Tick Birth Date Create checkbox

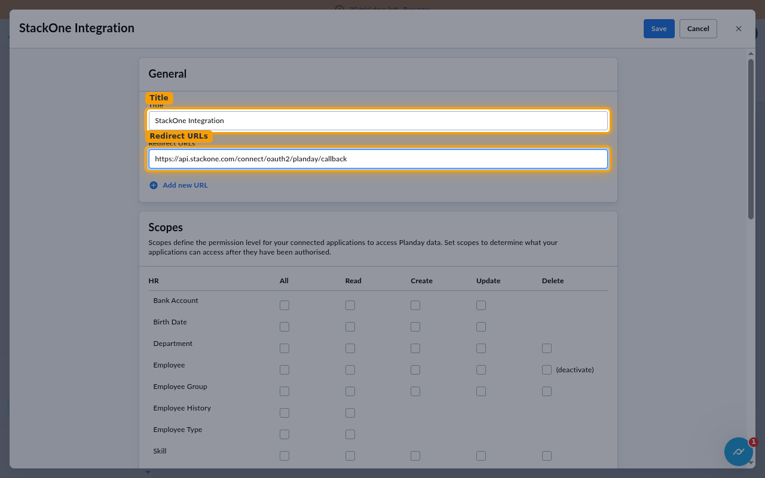[415, 327]
